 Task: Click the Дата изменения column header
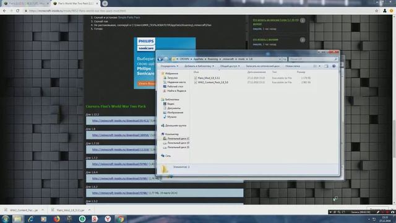pos(256,72)
